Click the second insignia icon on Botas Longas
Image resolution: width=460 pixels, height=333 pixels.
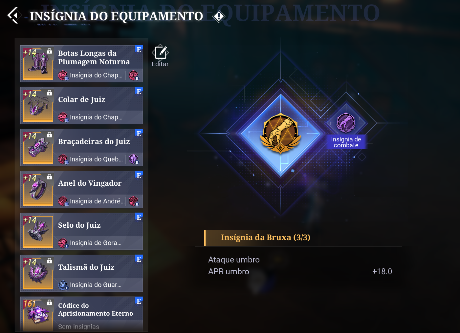coord(134,75)
